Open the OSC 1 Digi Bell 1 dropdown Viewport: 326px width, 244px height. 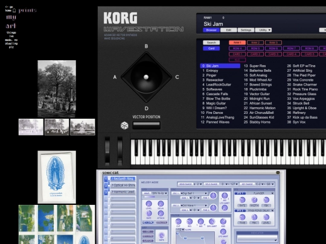point(193,193)
